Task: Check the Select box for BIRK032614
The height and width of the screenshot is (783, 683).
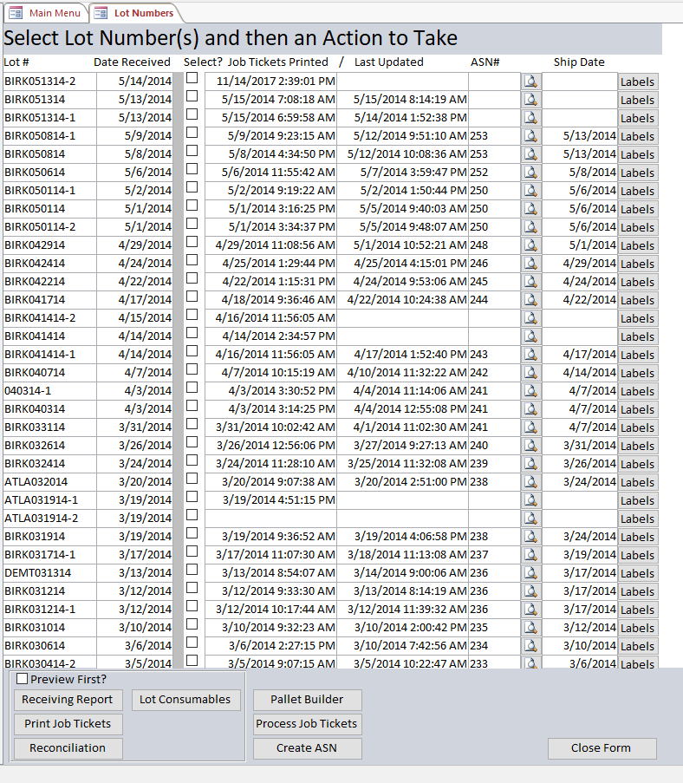Action: (x=192, y=442)
